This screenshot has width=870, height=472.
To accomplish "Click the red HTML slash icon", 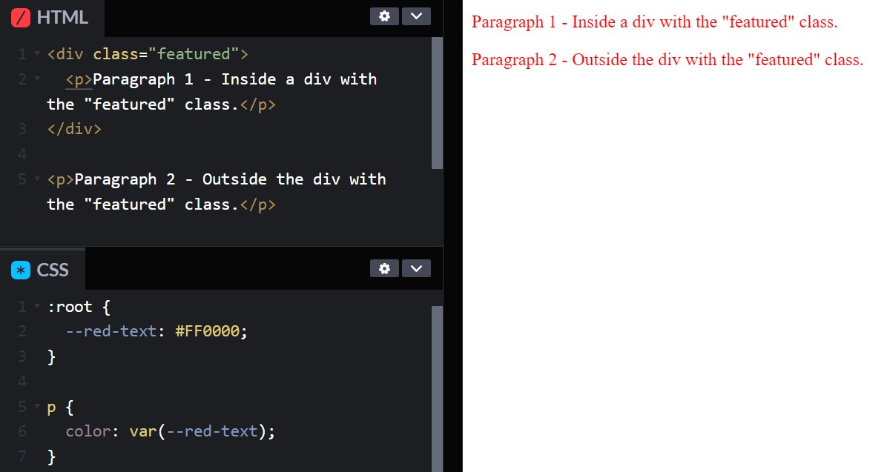I will pyautogui.click(x=21, y=18).
